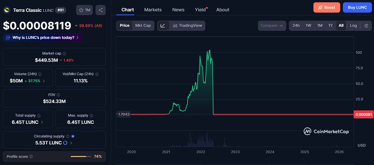This screenshot has height=165, width=374.
Task: Select the All time range
Action: (x=341, y=26)
